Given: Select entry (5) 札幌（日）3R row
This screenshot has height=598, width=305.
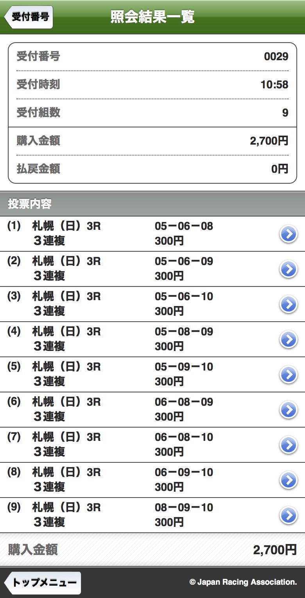Looking at the screenshot, I should click(x=152, y=374).
